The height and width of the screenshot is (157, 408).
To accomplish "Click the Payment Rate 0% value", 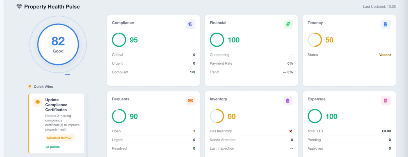I will [290, 63].
